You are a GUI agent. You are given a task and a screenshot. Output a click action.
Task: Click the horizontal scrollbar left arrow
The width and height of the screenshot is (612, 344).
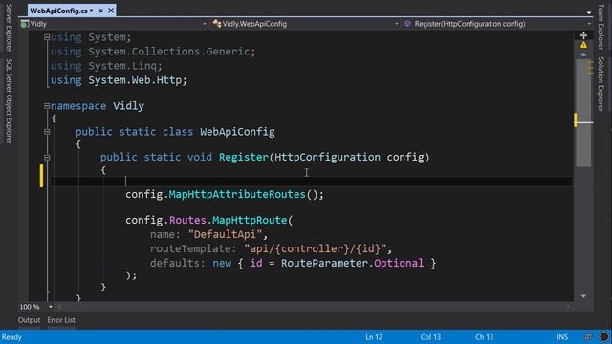[59, 307]
